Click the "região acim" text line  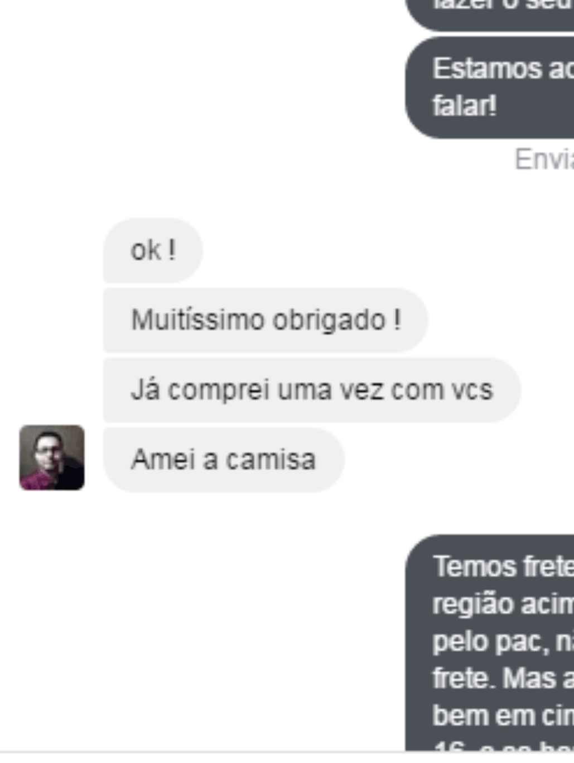pos(503,604)
